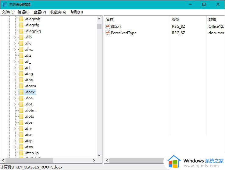Expand the .dsw key

(x=15, y=147)
